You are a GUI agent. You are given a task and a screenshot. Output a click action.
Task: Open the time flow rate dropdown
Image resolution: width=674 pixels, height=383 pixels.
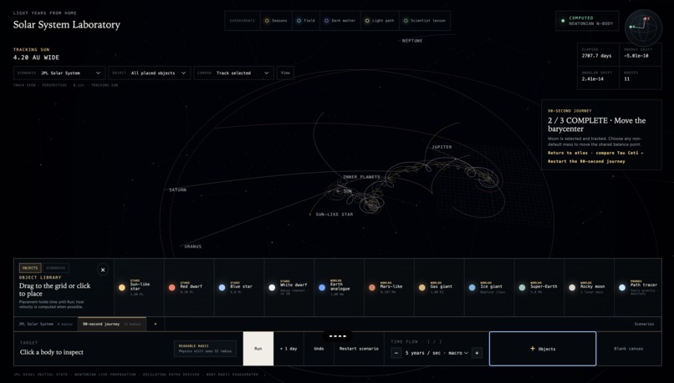437,353
